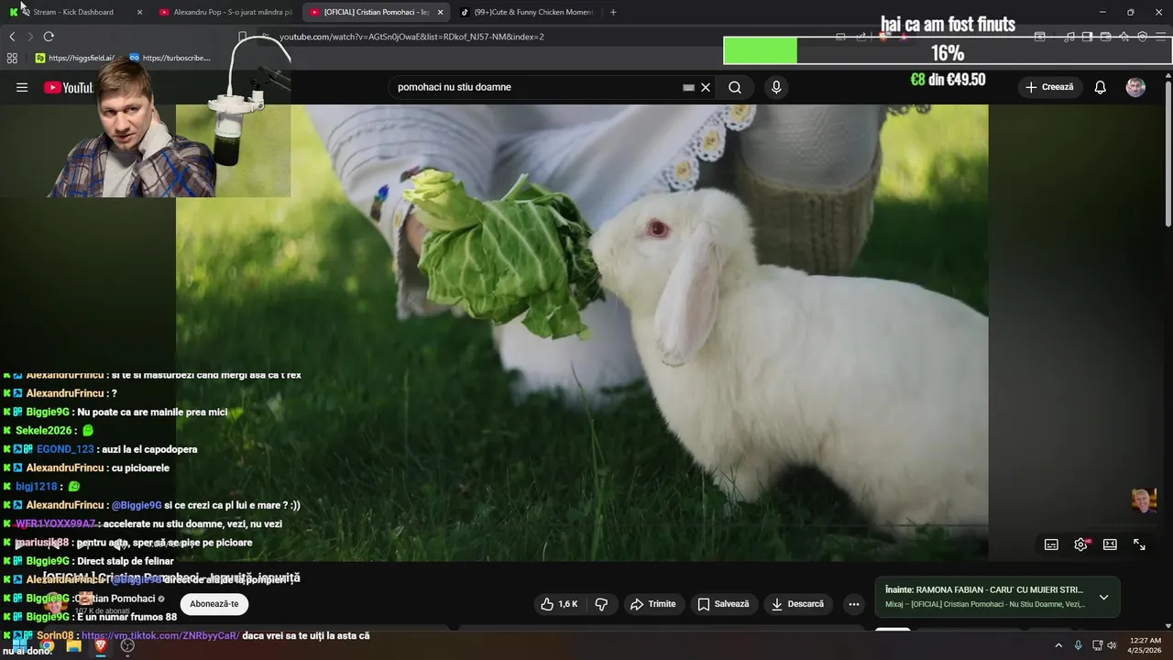Reload the current page
This screenshot has width=1173, height=660.
(x=49, y=37)
